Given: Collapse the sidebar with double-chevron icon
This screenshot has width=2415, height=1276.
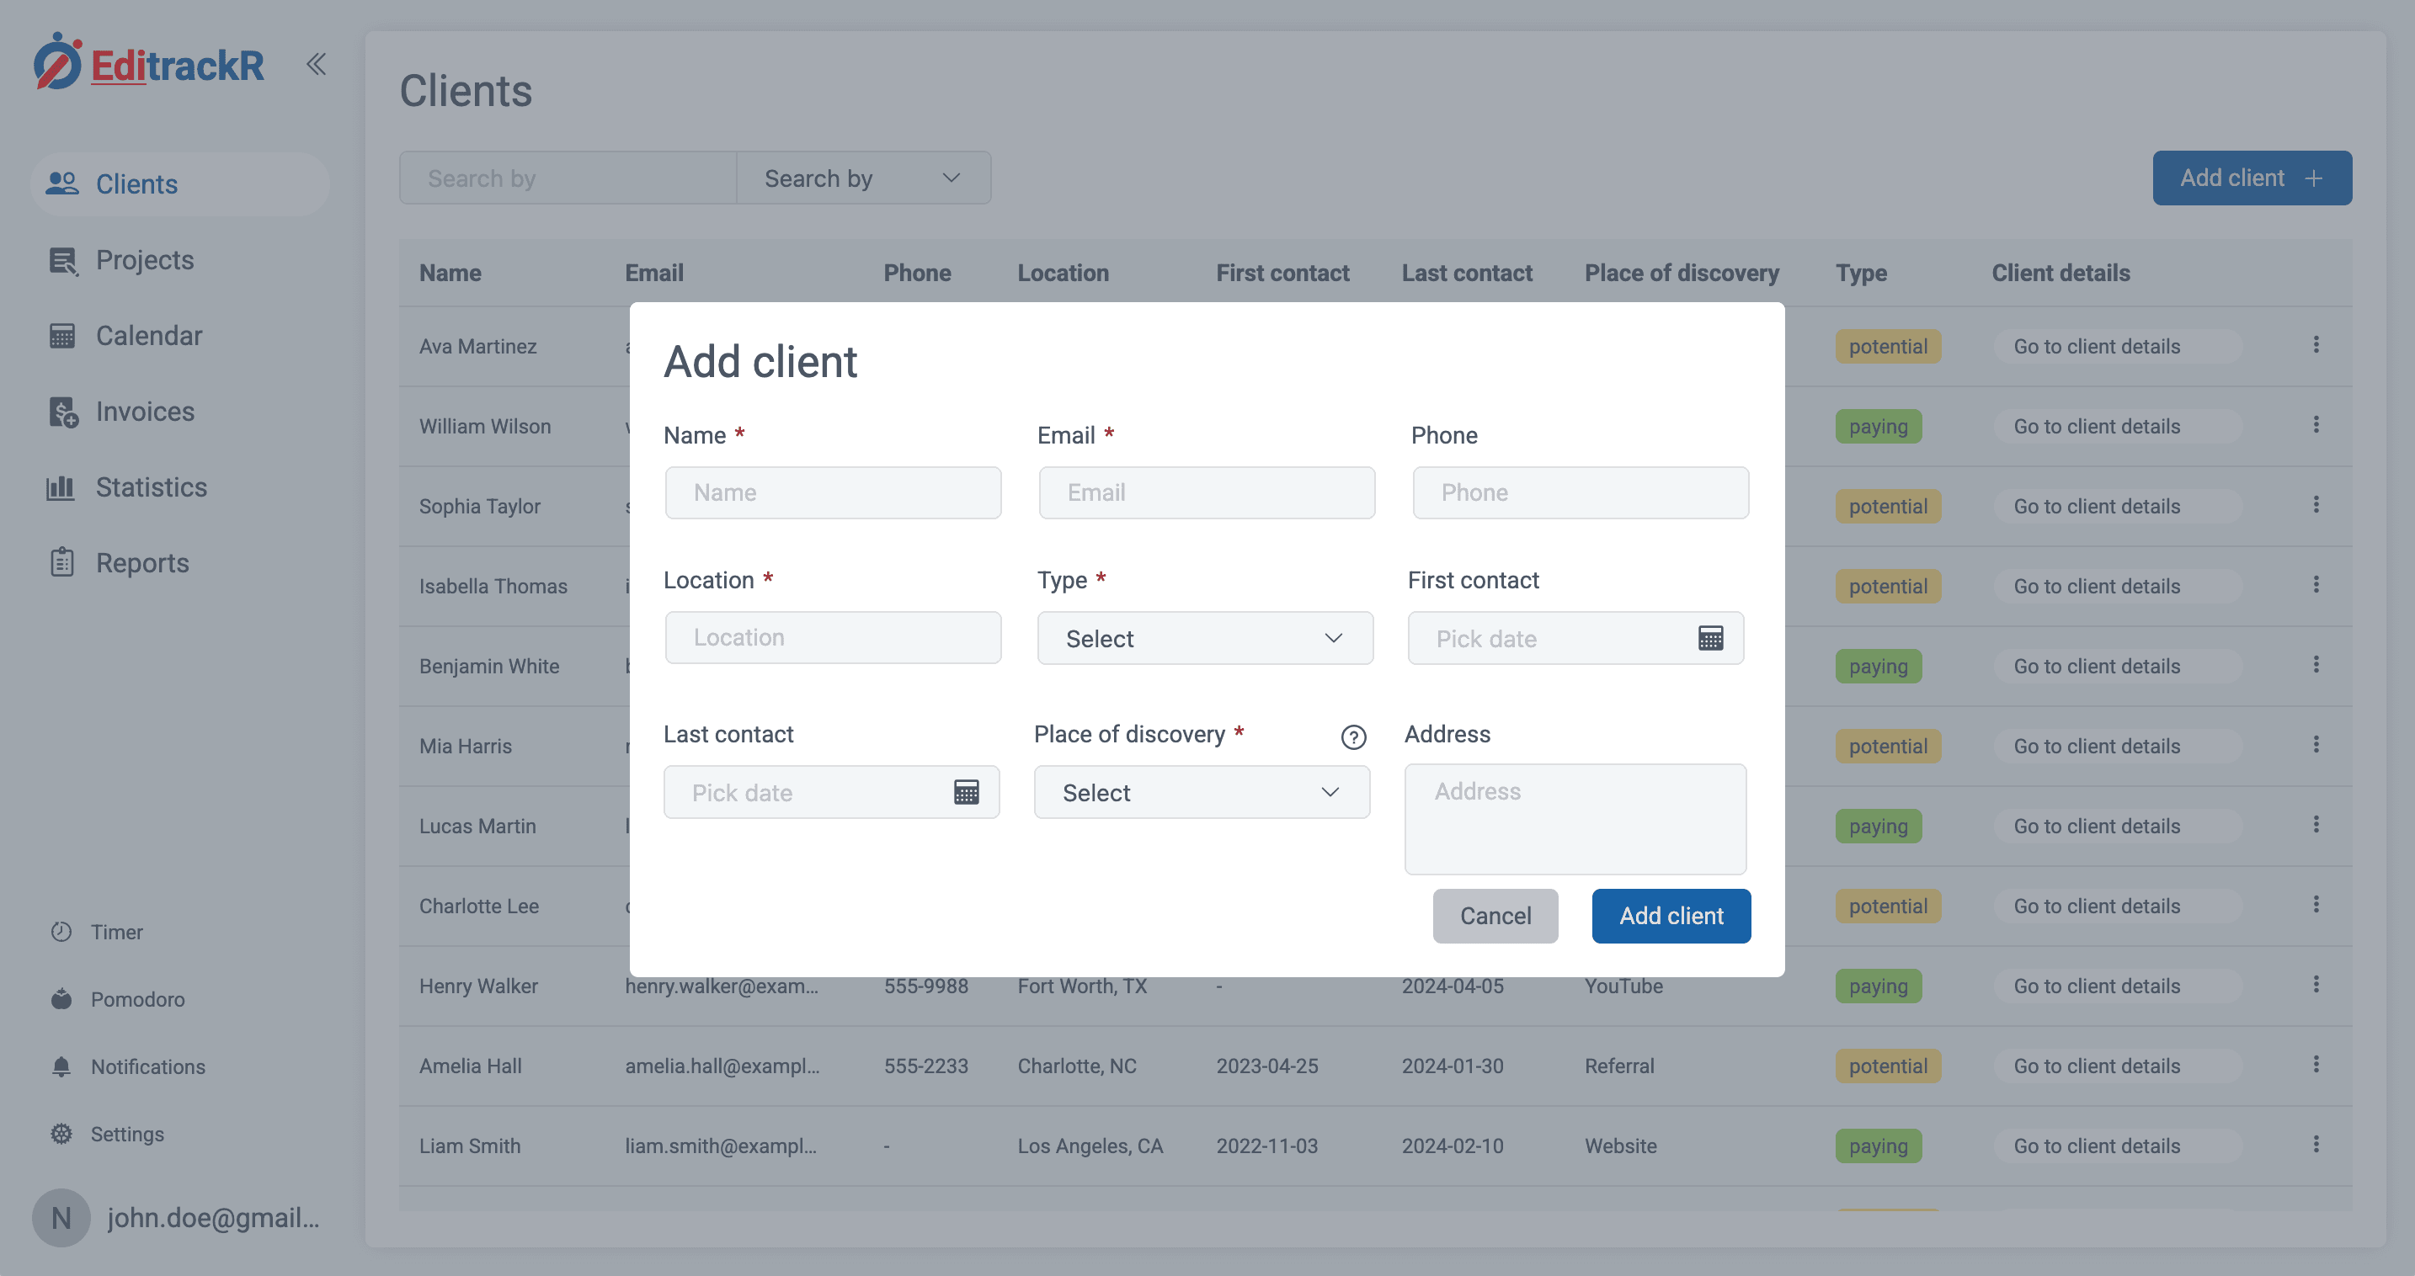Looking at the screenshot, I should (x=316, y=65).
